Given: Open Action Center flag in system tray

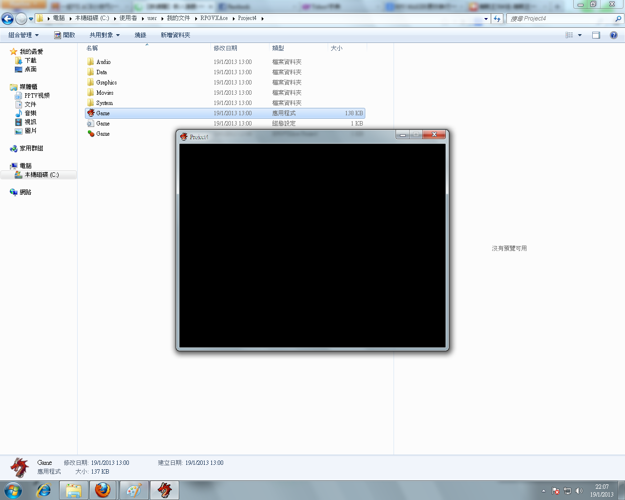Looking at the screenshot, I should point(556,491).
